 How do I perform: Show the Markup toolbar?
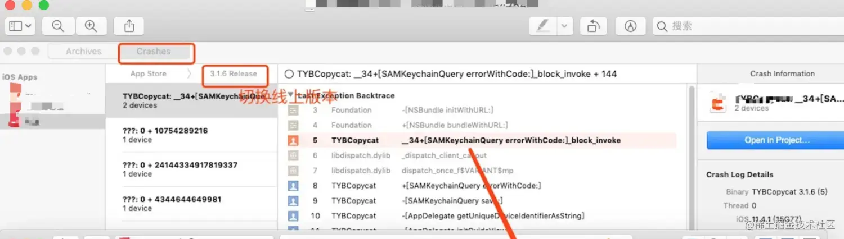point(630,26)
